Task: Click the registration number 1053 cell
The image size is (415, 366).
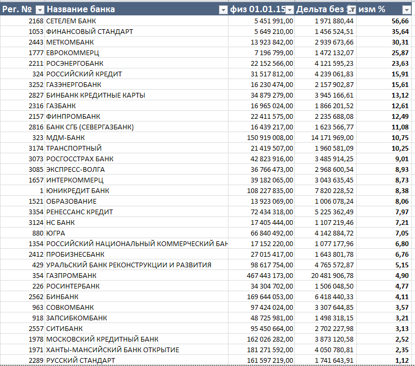Action: coord(22,31)
